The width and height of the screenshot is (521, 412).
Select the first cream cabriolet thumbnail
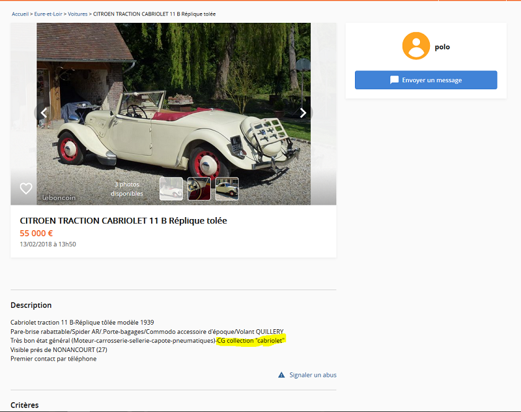(x=171, y=189)
